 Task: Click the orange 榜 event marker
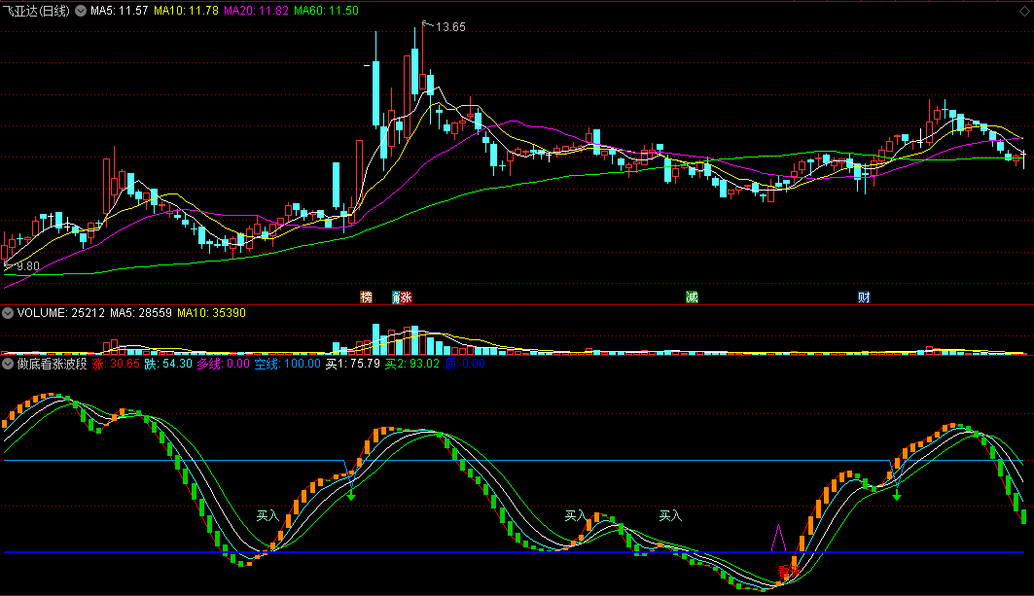[366, 298]
